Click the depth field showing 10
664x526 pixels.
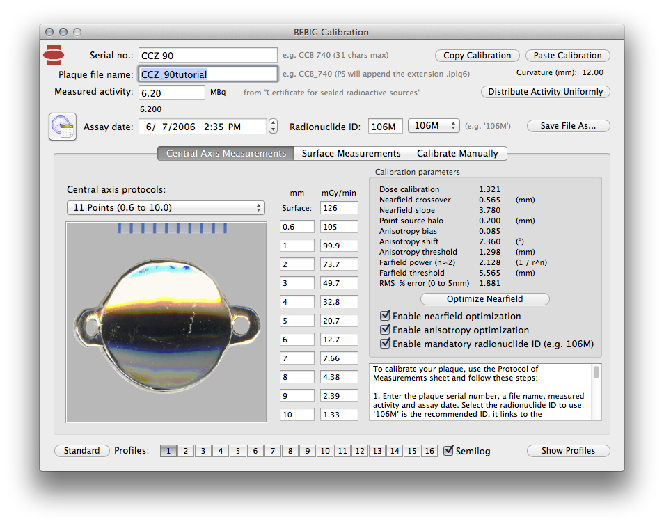[x=297, y=414]
